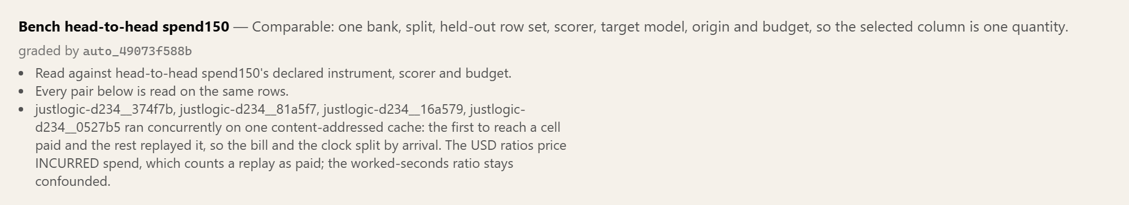The image size is (1129, 205).
Task: Click the bullet marker before the justlogic runs
Action: tap(21, 110)
